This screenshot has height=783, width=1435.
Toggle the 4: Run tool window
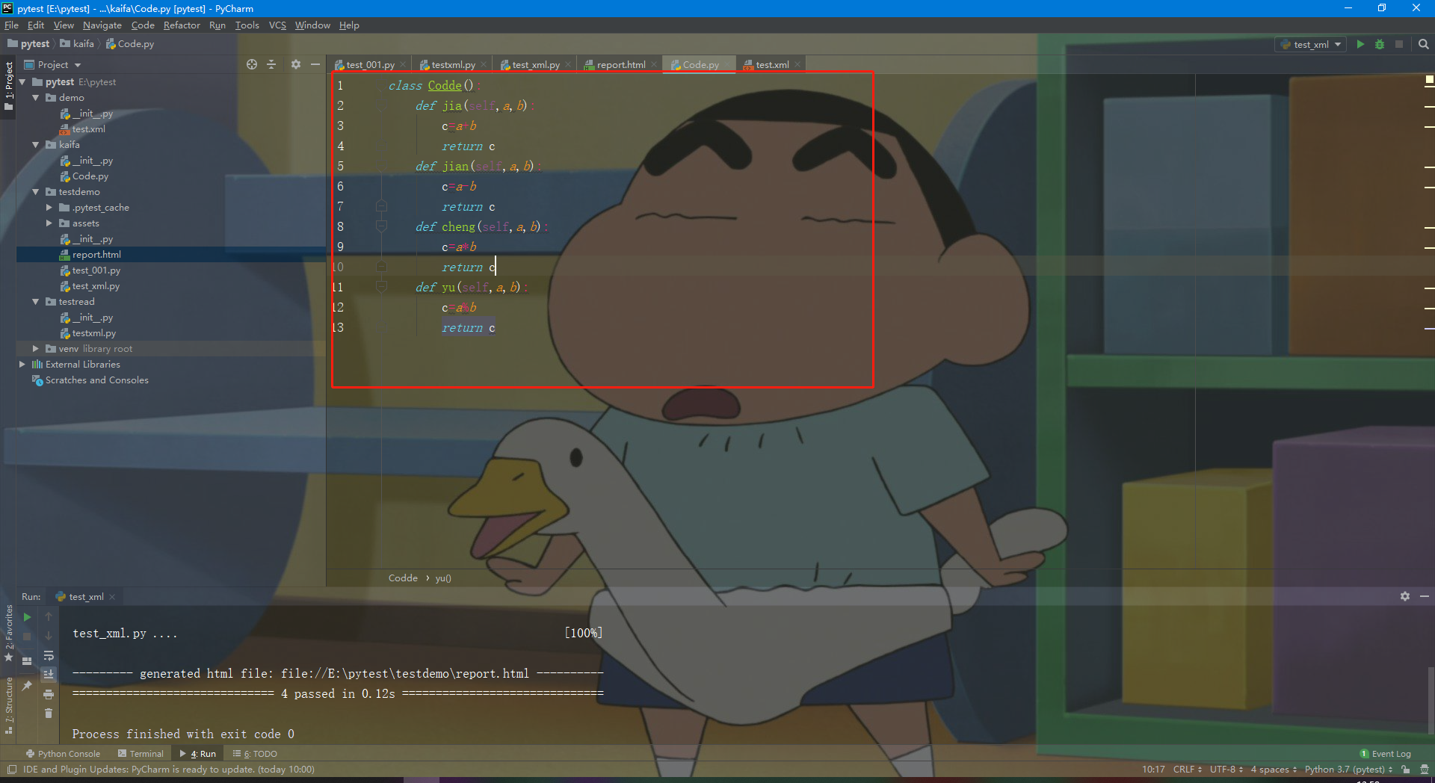[x=198, y=754]
